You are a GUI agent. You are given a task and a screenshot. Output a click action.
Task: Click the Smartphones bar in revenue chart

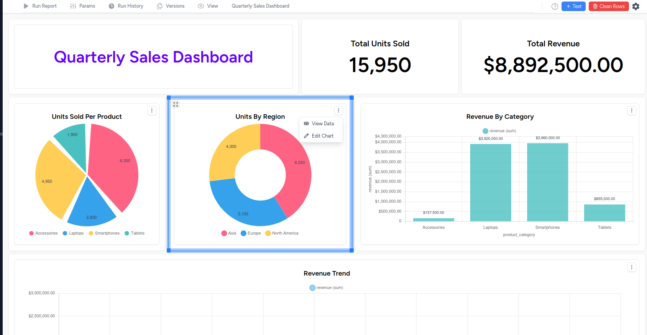(x=547, y=182)
